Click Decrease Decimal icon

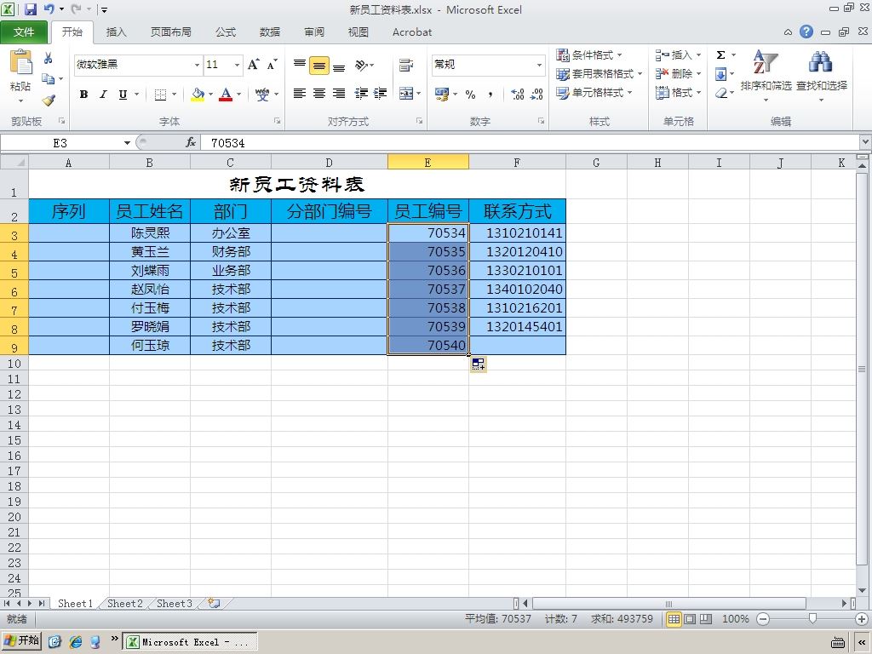[536, 94]
